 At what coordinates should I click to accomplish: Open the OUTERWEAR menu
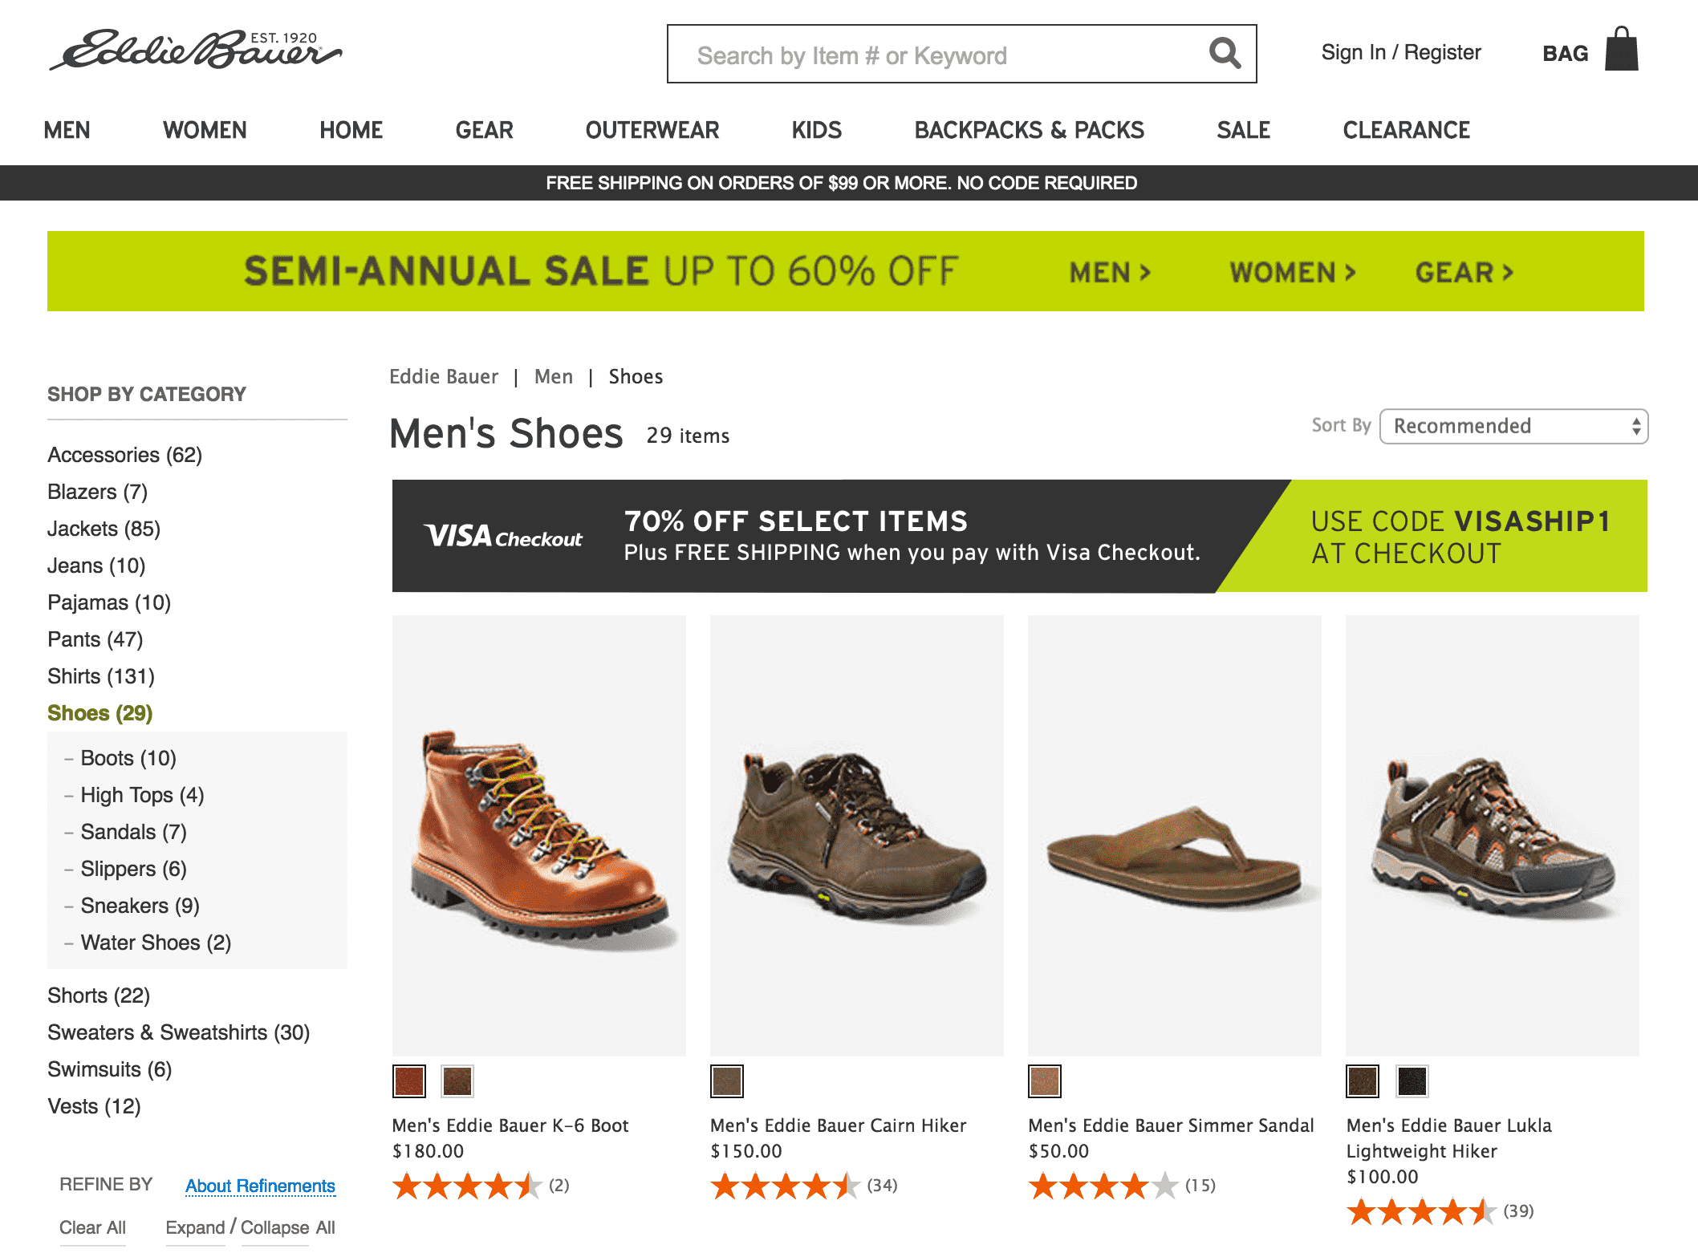pyautogui.click(x=652, y=130)
